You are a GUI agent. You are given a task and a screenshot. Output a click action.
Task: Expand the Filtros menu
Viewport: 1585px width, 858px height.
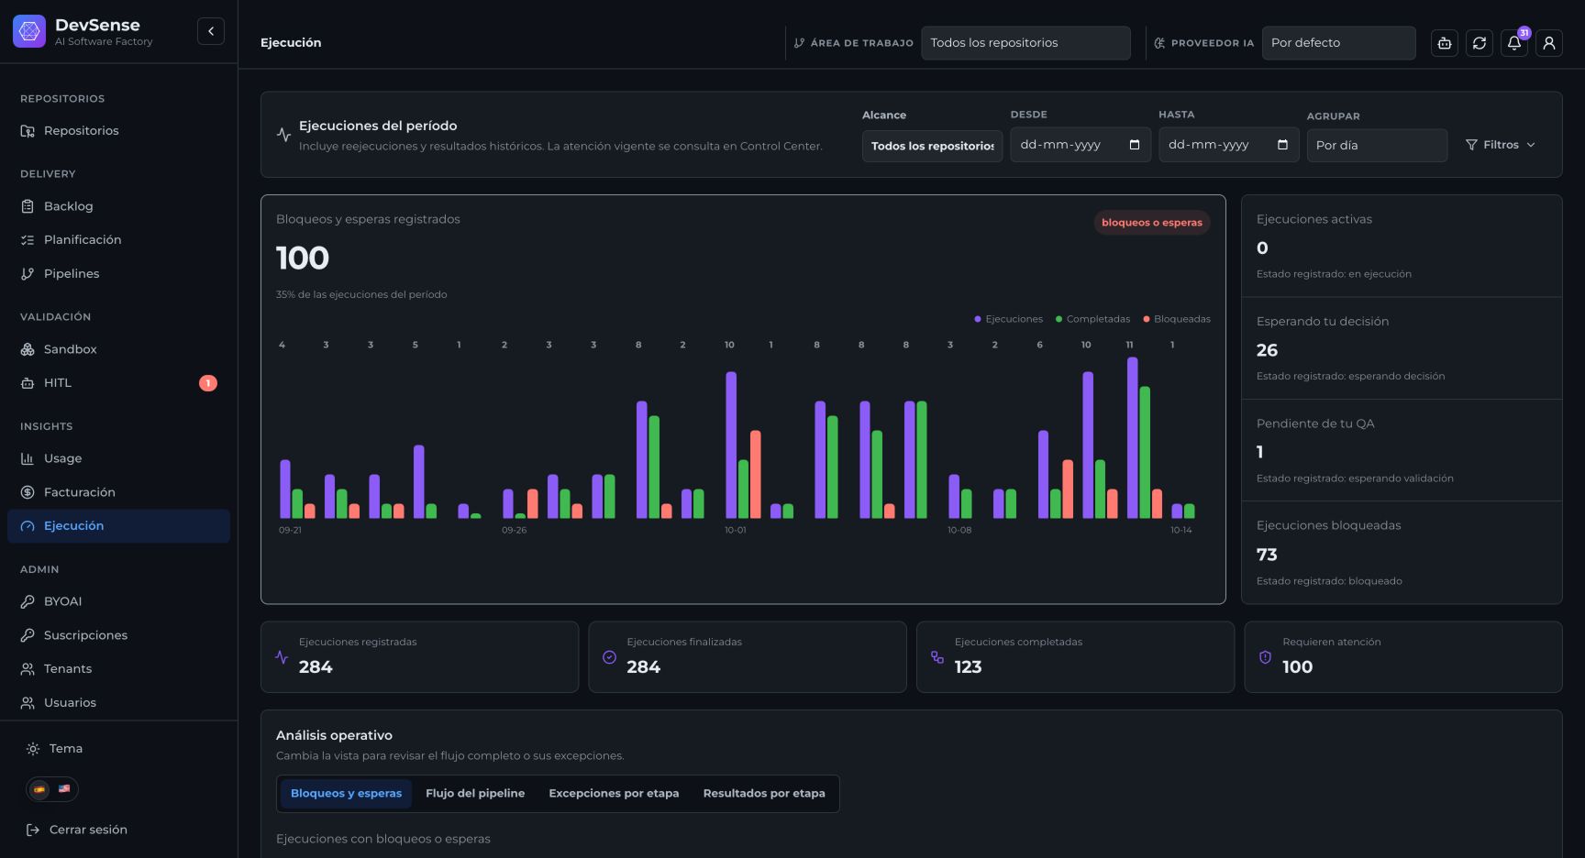1501,145
